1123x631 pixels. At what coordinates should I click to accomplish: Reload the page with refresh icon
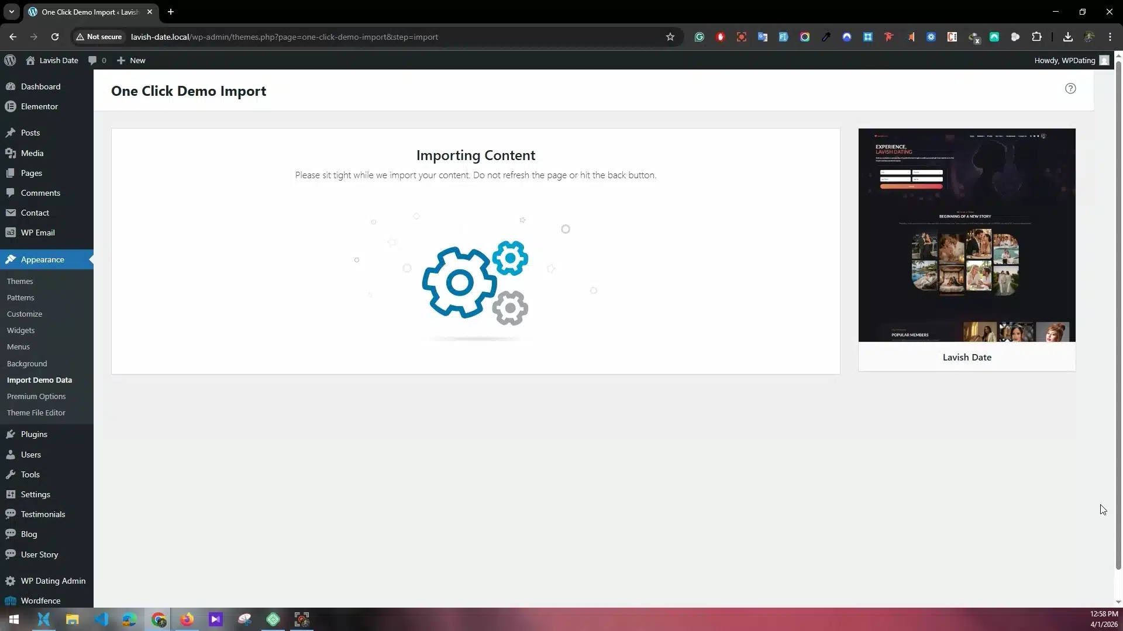pos(55,37)
